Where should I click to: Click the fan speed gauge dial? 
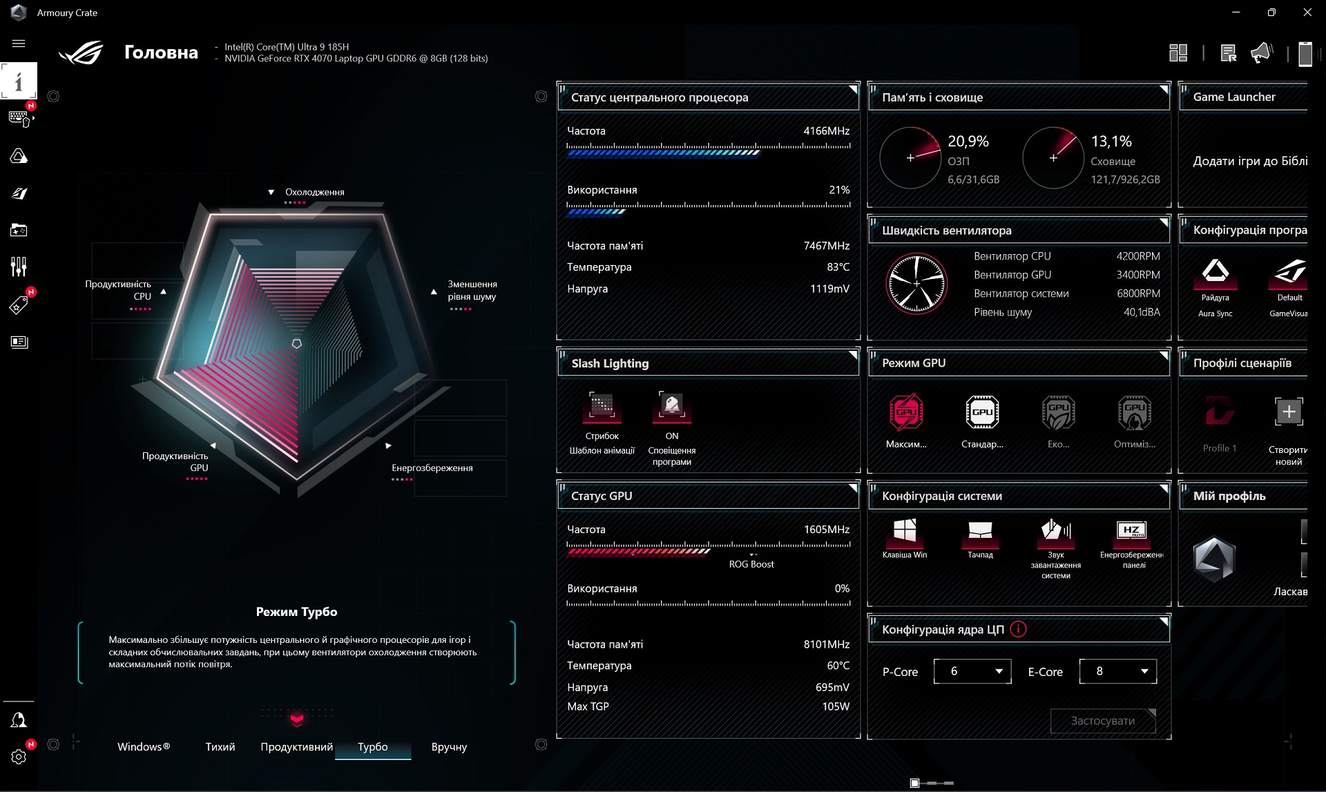[x=916, y=283]
